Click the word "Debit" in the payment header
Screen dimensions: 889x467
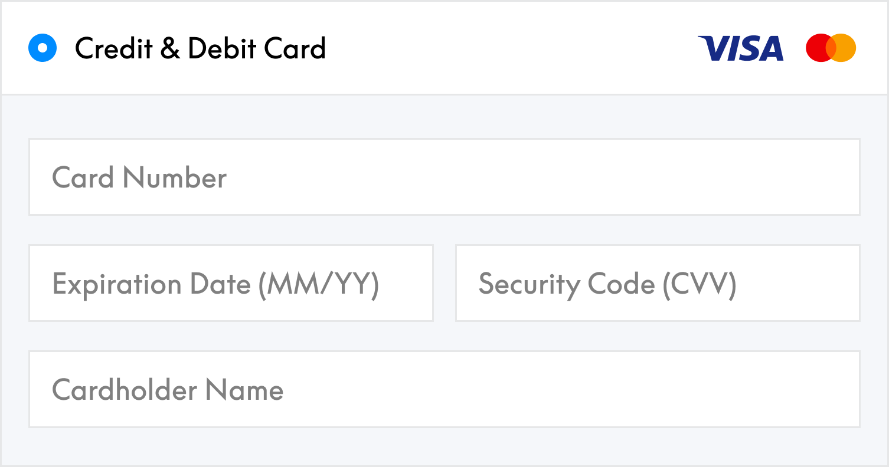[223, 48]
